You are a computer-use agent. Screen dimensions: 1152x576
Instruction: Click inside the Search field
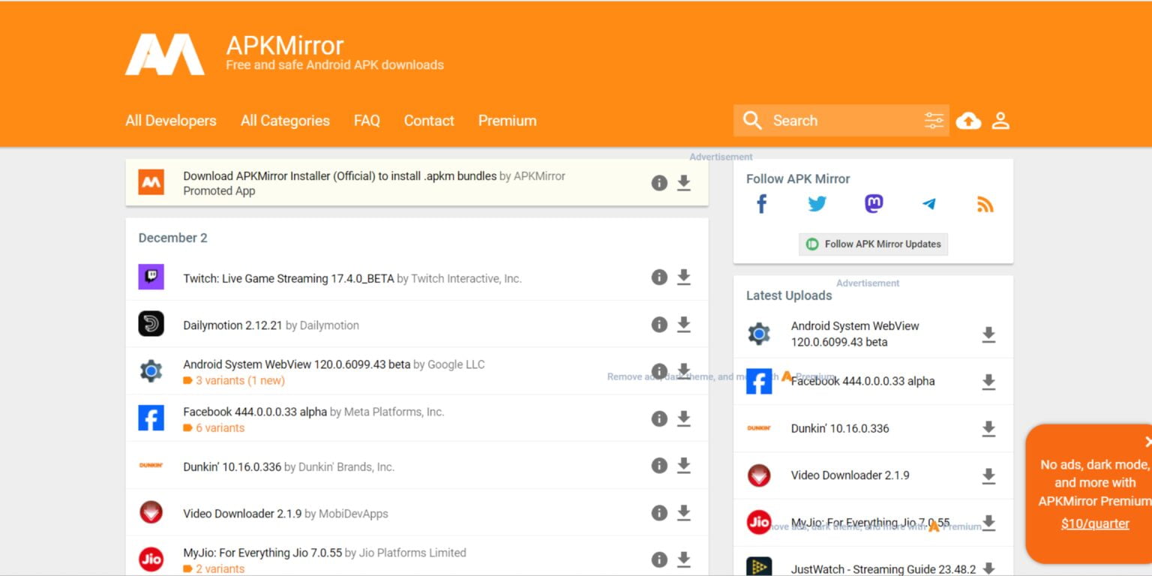(825, 120)
